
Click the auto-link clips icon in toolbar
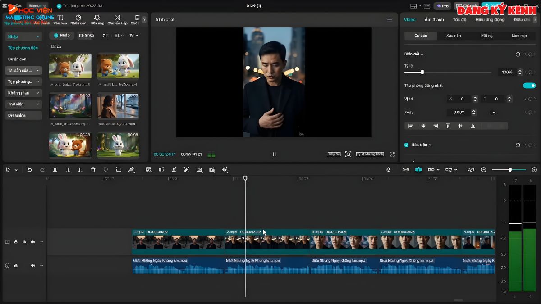click(431, 170)
